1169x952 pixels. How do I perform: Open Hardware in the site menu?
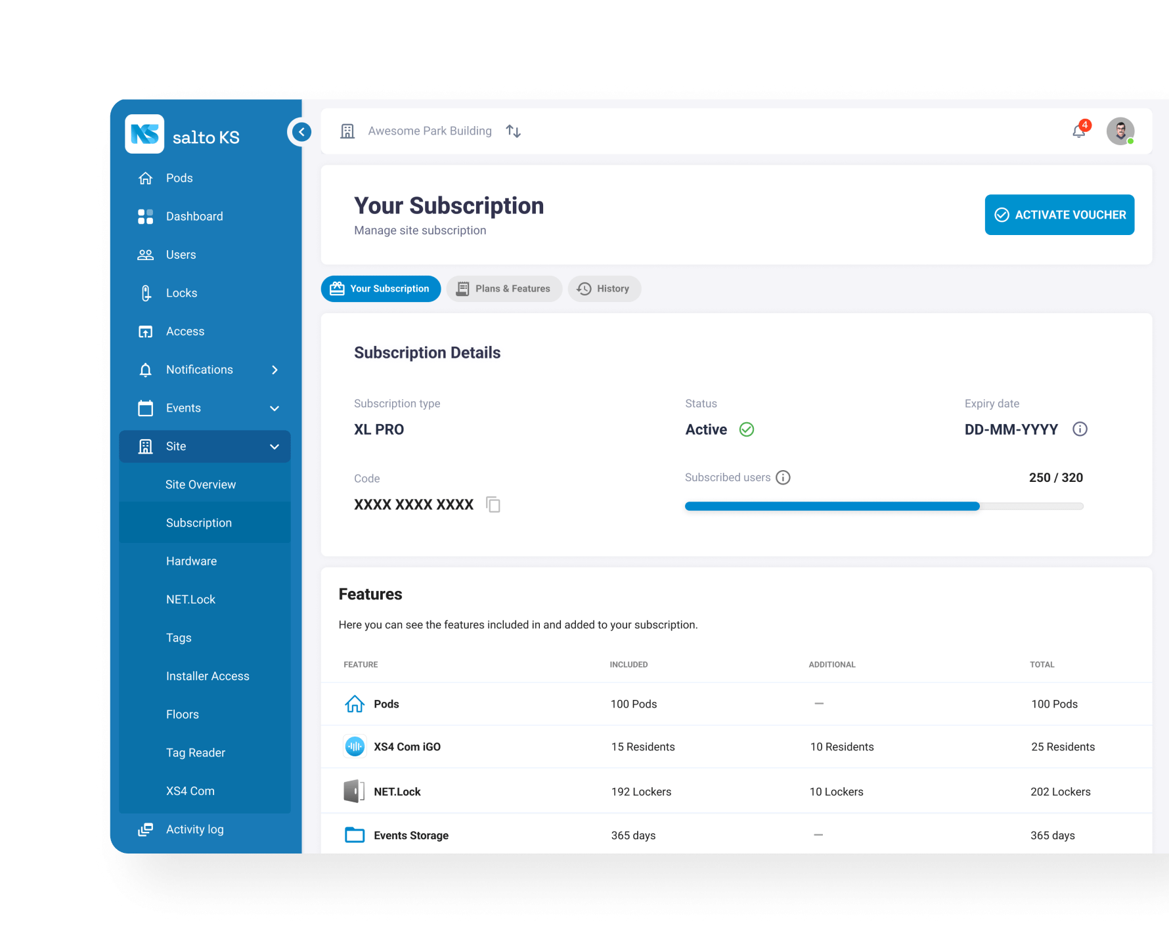tap(191, 561)
